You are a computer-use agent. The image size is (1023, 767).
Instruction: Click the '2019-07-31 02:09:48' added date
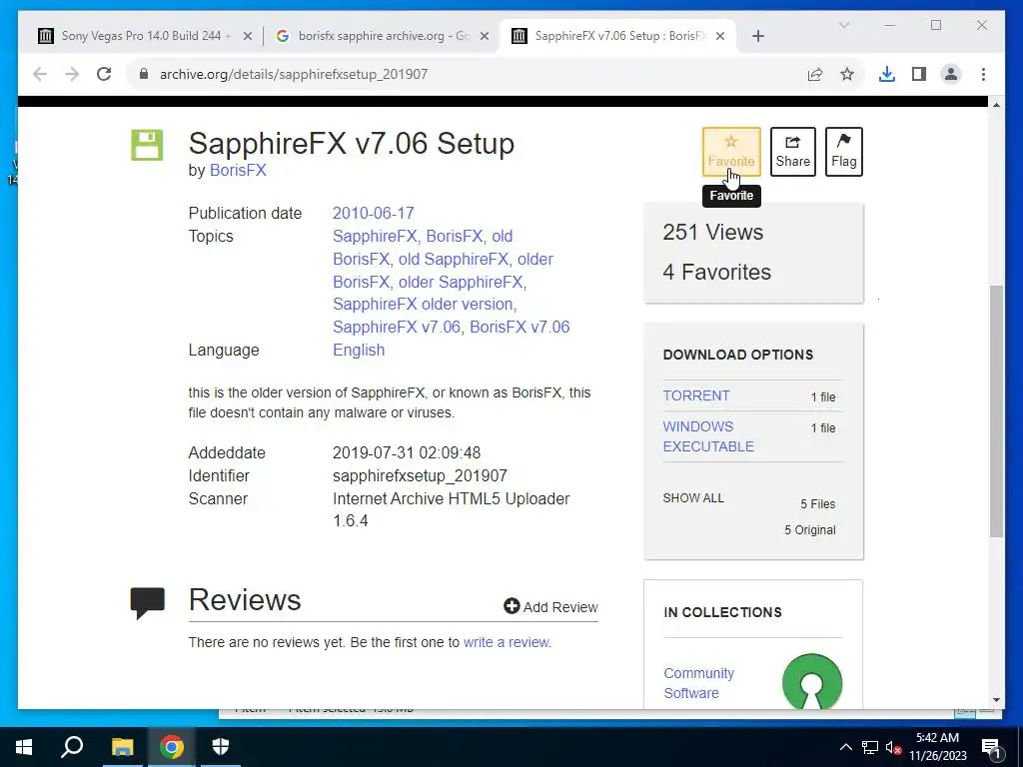[x=407, y=452]
